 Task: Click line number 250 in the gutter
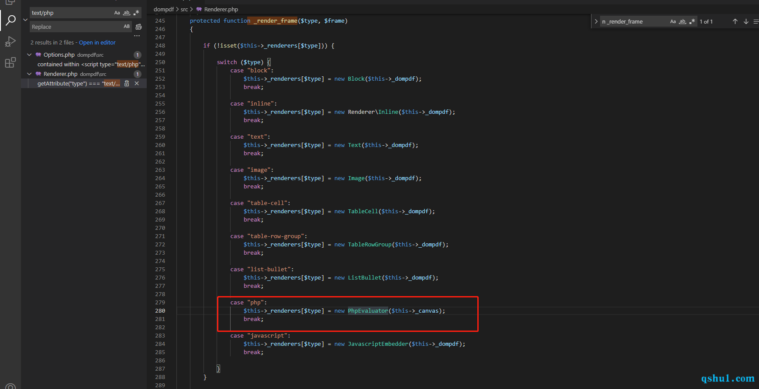[160, 62]
